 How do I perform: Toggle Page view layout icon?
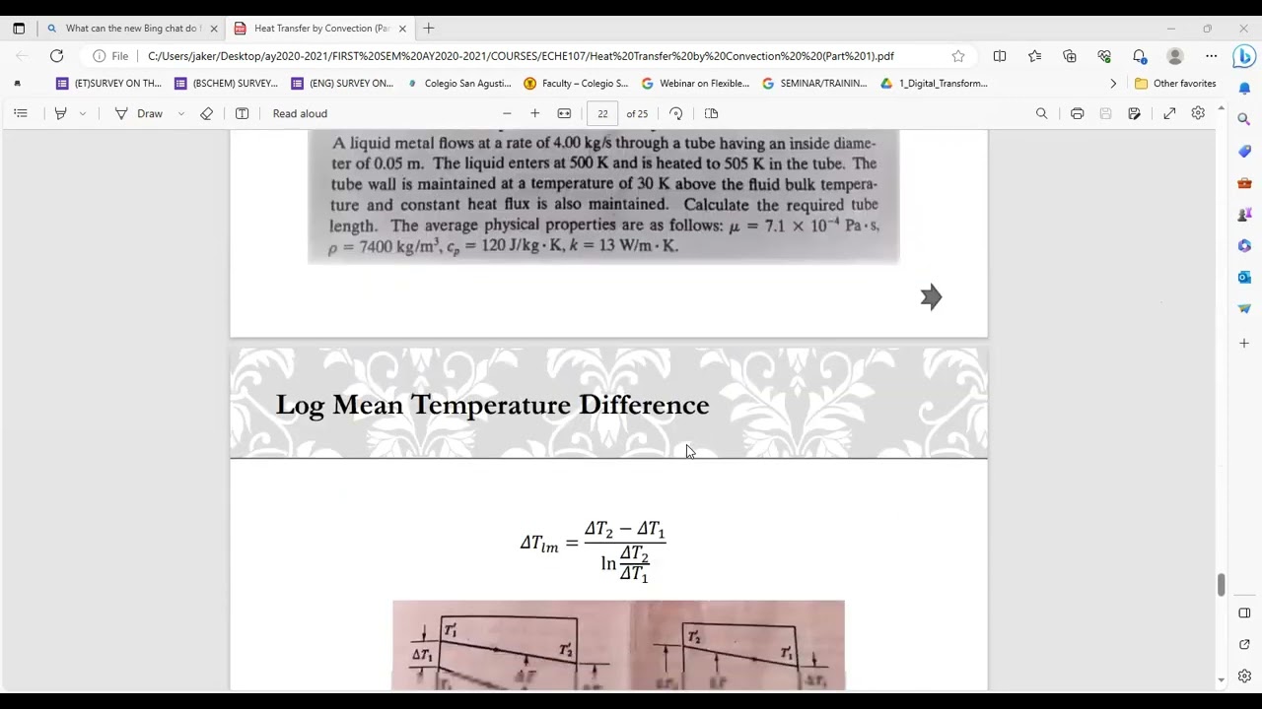point(711,113)
